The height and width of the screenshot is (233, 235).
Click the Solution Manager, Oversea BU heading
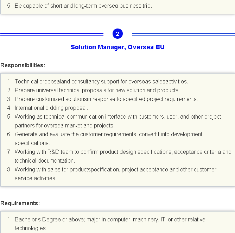pyautogui.click(x=118, y=47)
